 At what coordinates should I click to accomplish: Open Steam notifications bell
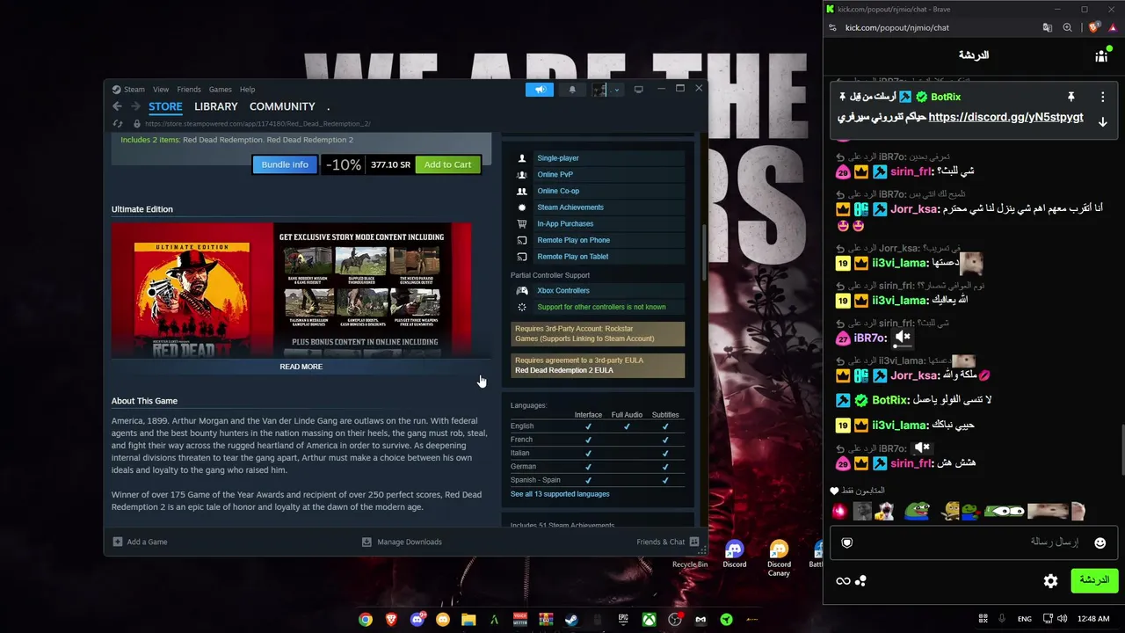[x=572, y=89]
